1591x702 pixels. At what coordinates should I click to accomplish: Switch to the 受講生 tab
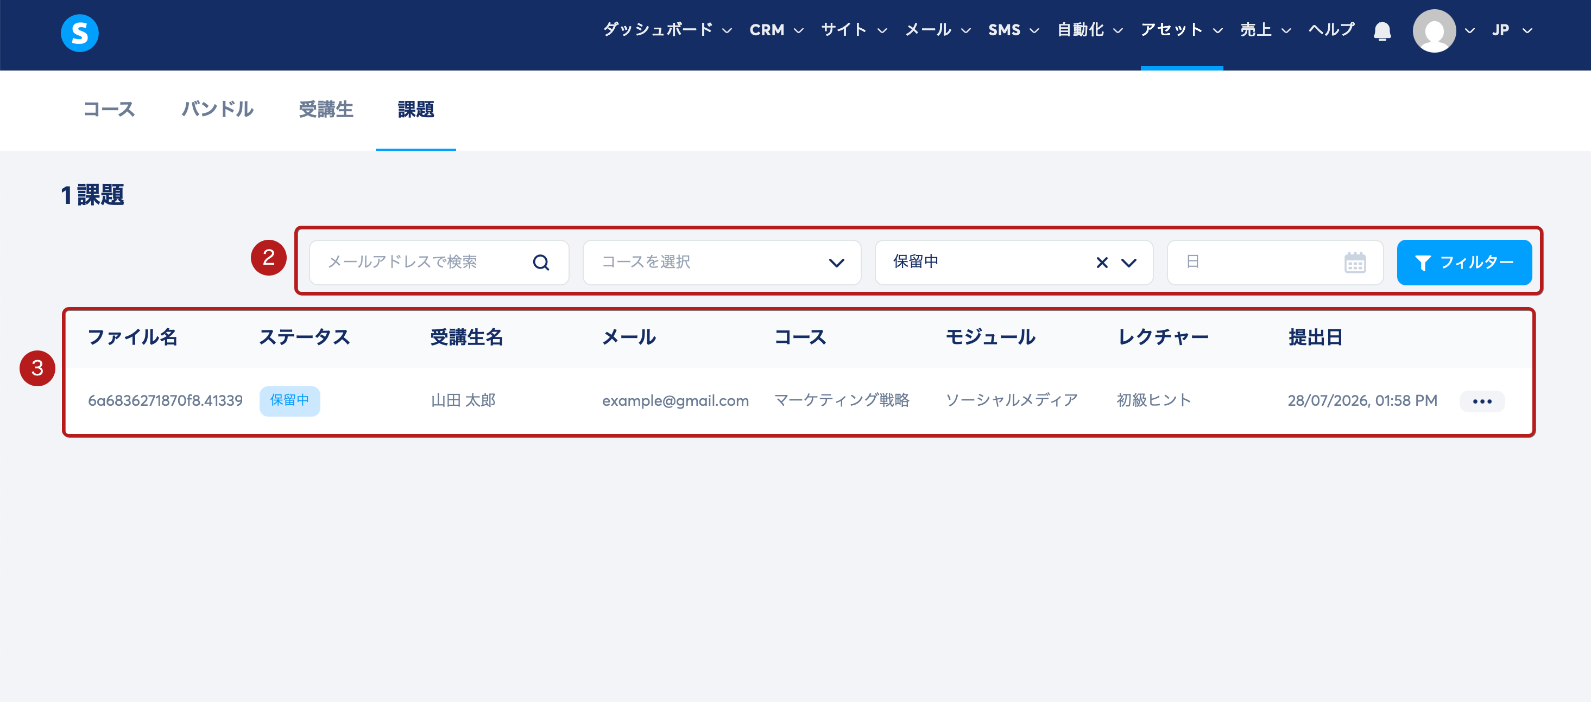(x=326, y=109)
